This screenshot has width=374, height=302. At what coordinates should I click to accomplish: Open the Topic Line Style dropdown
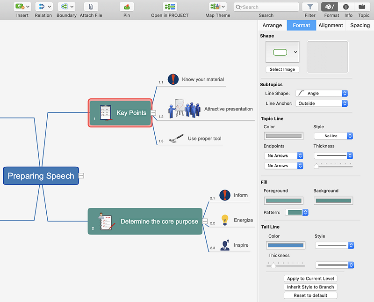tap(333, 136)
